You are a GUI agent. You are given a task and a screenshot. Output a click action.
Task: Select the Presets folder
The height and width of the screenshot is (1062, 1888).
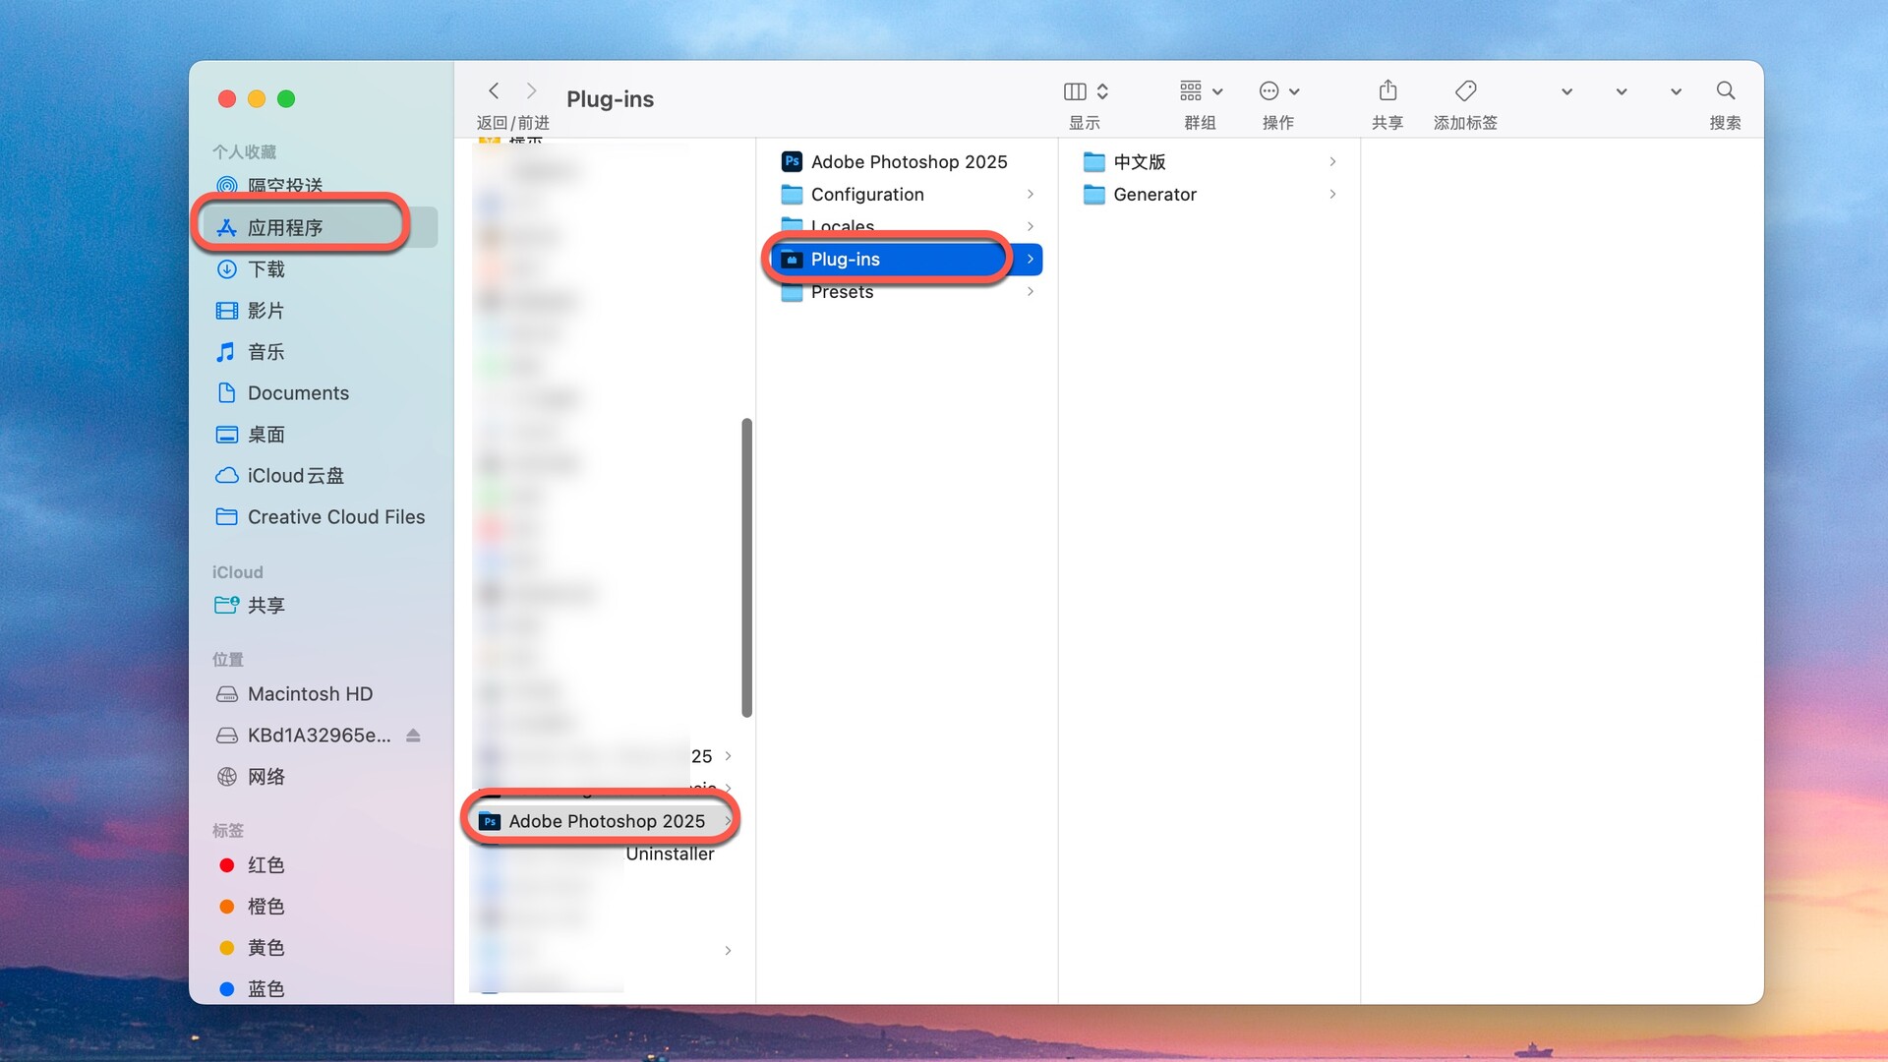pos(842,292)
